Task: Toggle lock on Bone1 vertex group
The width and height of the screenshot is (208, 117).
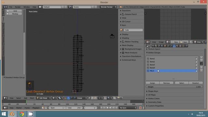Action: (196, 58)
